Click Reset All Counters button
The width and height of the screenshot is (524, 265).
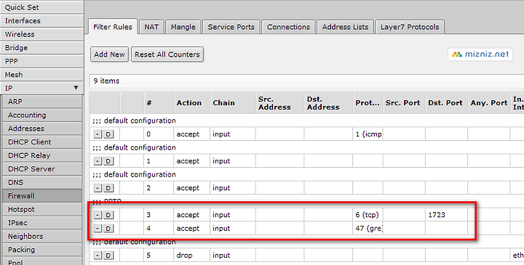tap(167, 54)
